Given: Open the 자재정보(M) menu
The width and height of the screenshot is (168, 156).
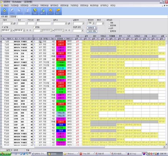Looking at the screenshot, I should click(44, 5).
